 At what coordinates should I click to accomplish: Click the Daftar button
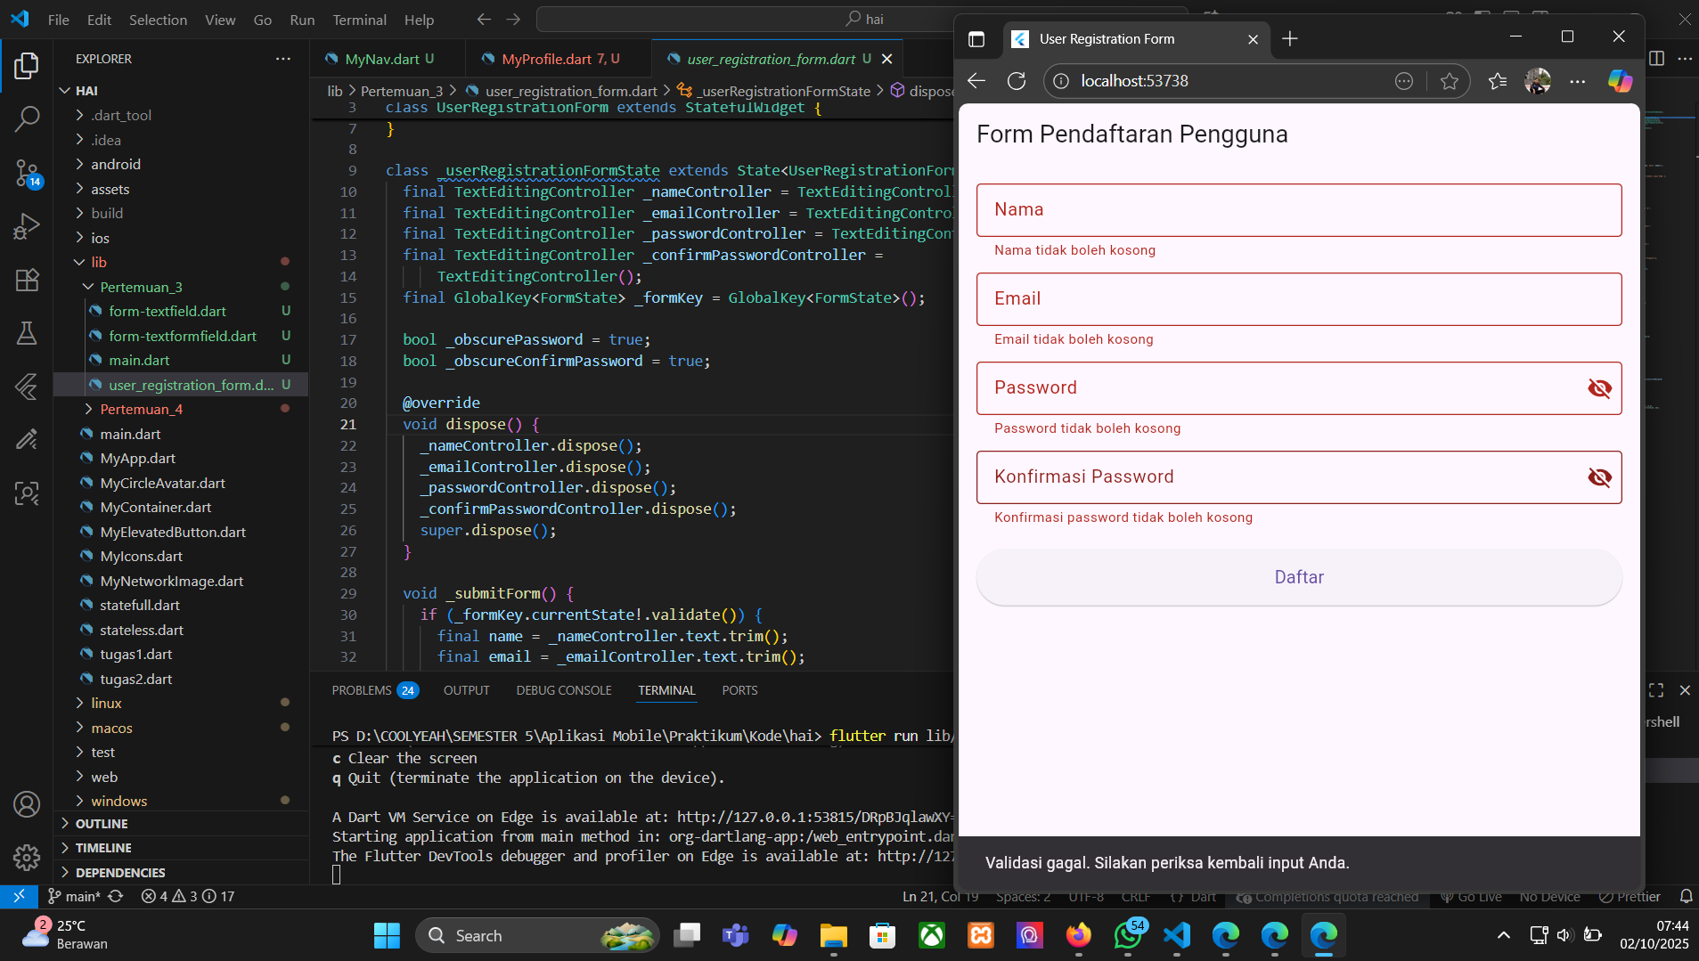pos(1298,577)
